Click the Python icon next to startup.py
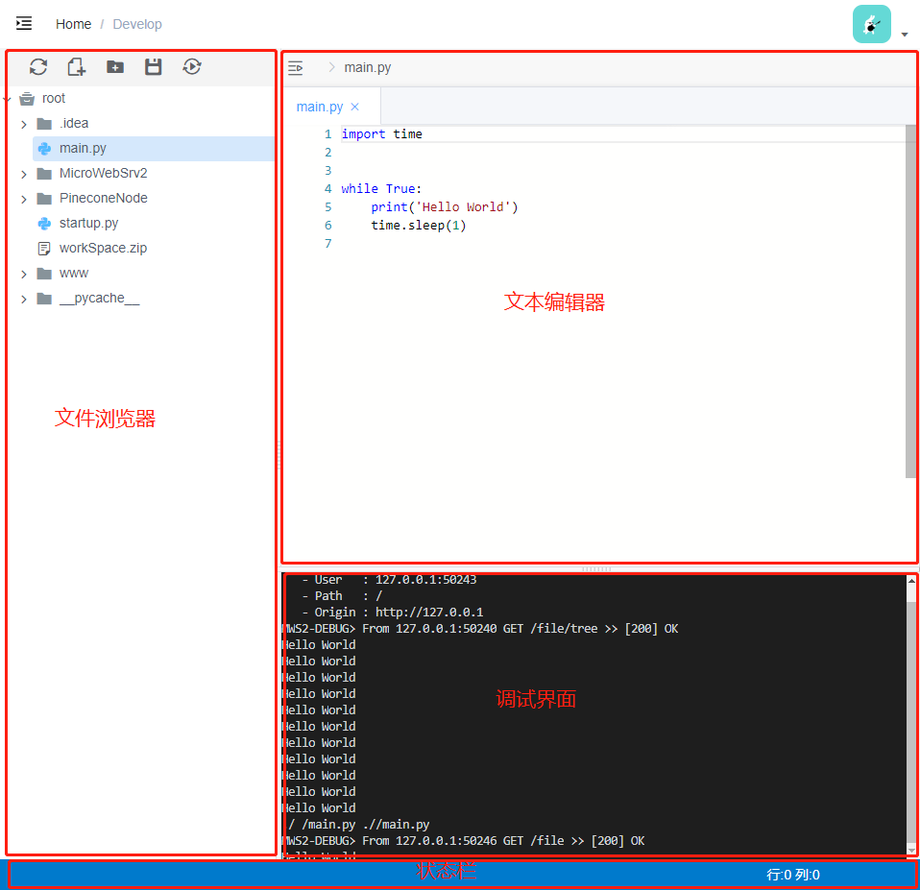920x890 pixels. (44, 224)
